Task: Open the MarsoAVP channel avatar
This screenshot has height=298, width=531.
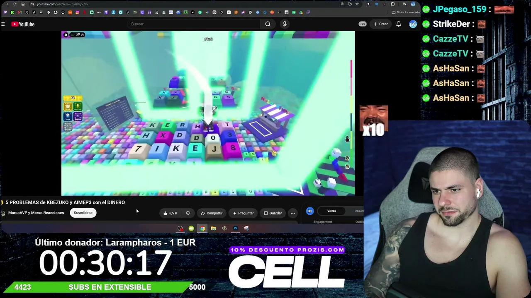Action: (3, 213)
